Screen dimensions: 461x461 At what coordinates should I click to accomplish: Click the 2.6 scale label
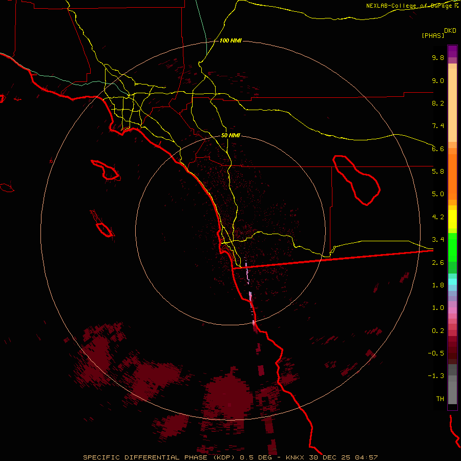tap(438, 263)
